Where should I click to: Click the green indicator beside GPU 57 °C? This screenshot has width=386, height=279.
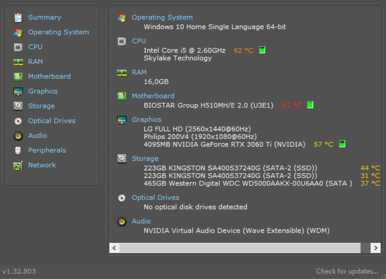[x=342, y=144]
